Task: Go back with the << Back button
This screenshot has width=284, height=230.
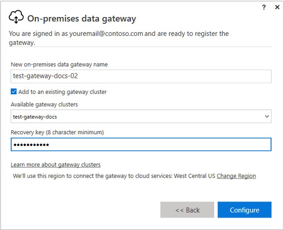Action: pos(187,210)
